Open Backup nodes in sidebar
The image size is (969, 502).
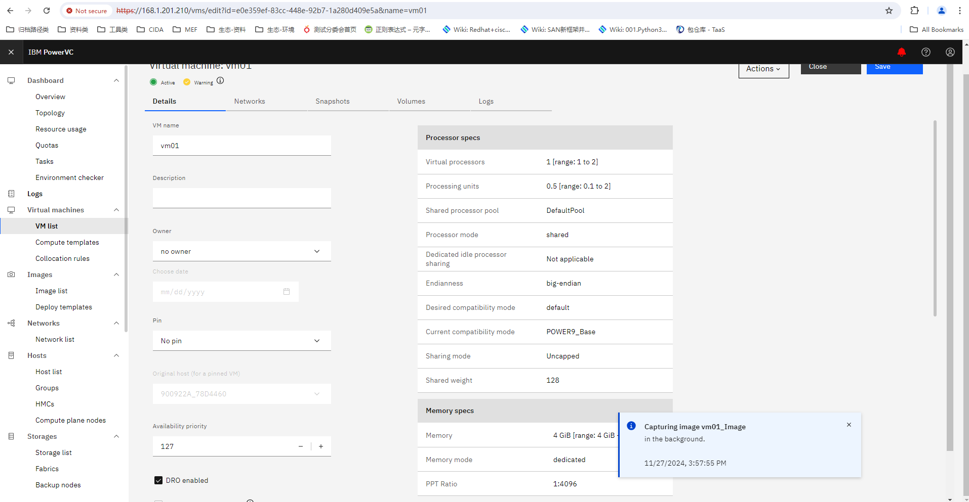[58, 485]
